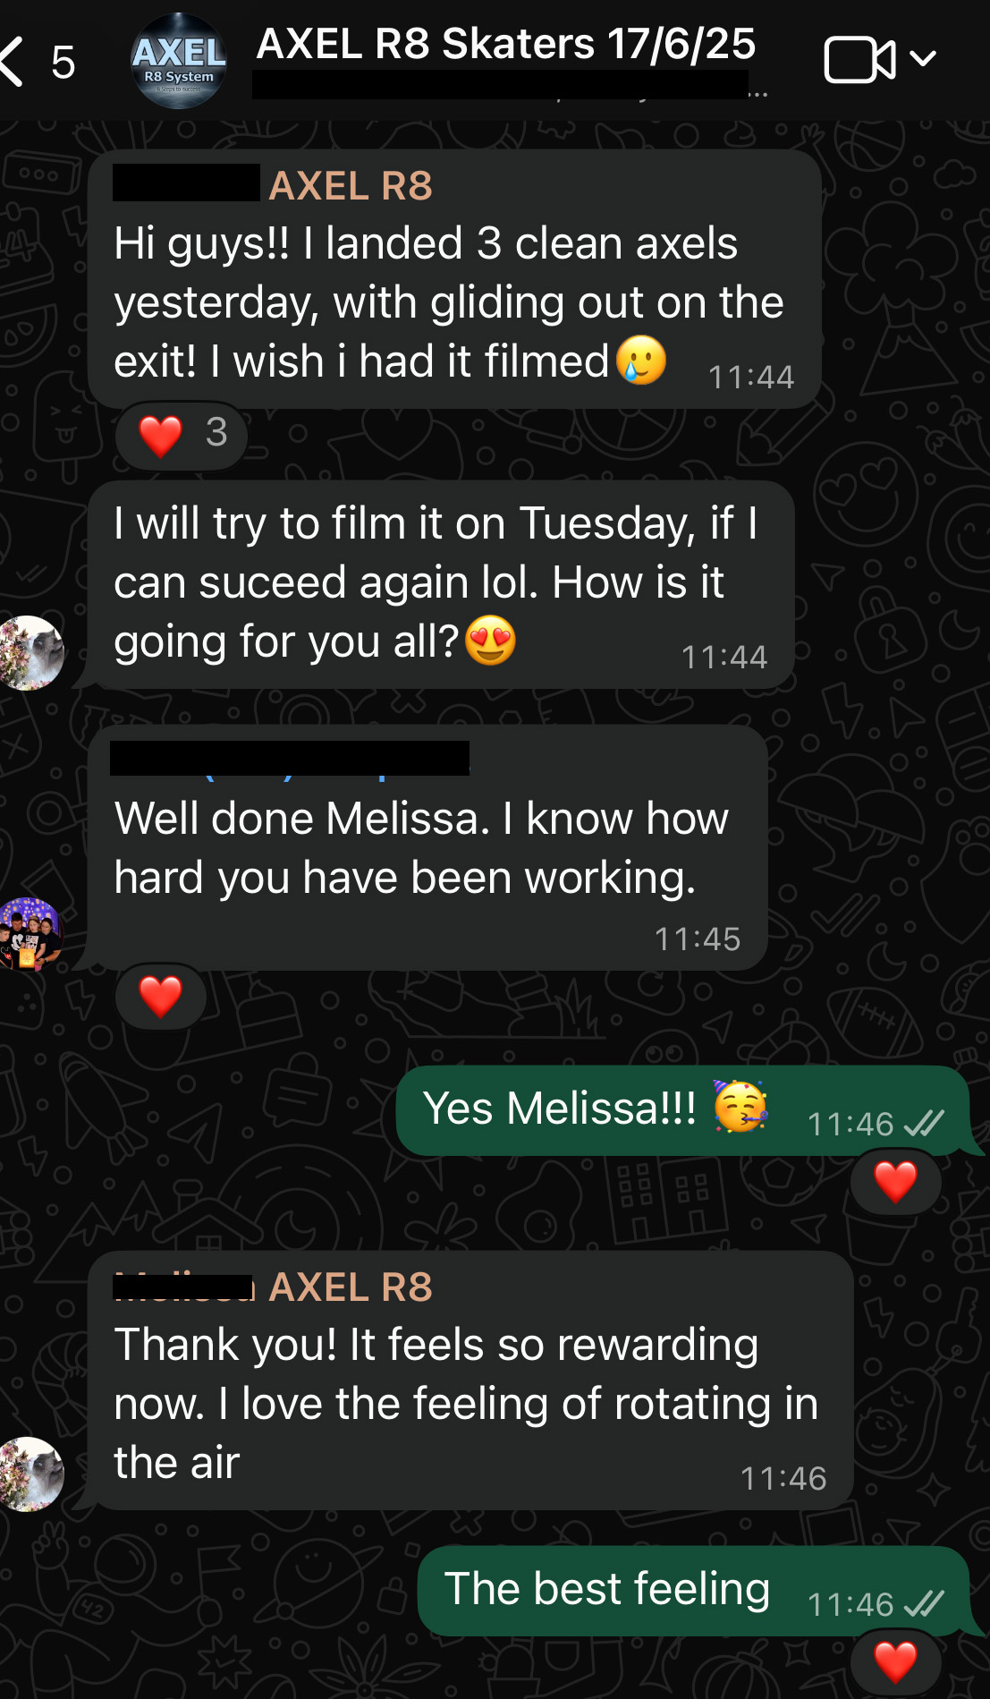990x1699 pixels.
Task: Tap read receipt ticks on 'Yes Melissa!!!' message
Action: click(925, 1123)
